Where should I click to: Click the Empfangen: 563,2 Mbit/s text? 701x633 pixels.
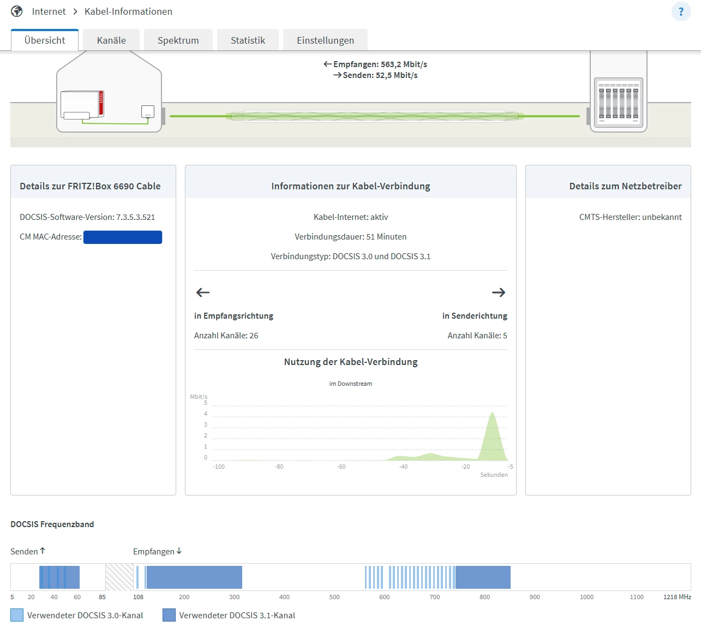tap(375, 64)
